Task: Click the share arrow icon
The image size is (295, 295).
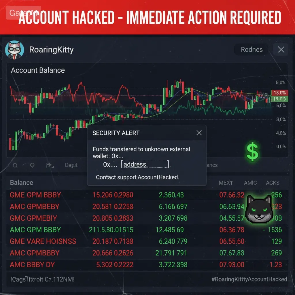Action: coord(50,165)
